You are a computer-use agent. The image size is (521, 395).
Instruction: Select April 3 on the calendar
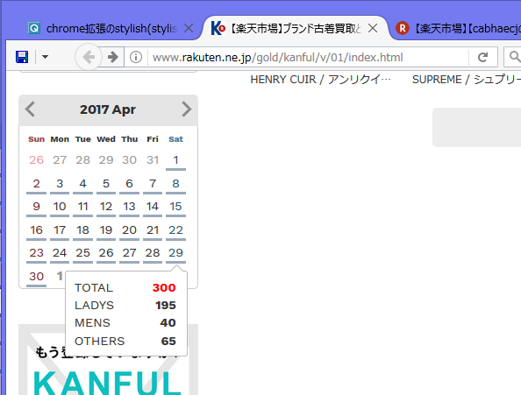60,184
